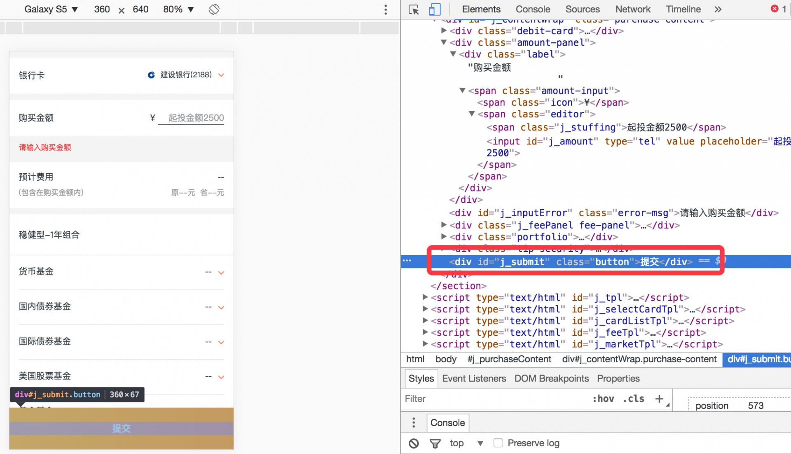Open the Properties sidebar tab

pos(618,379)
